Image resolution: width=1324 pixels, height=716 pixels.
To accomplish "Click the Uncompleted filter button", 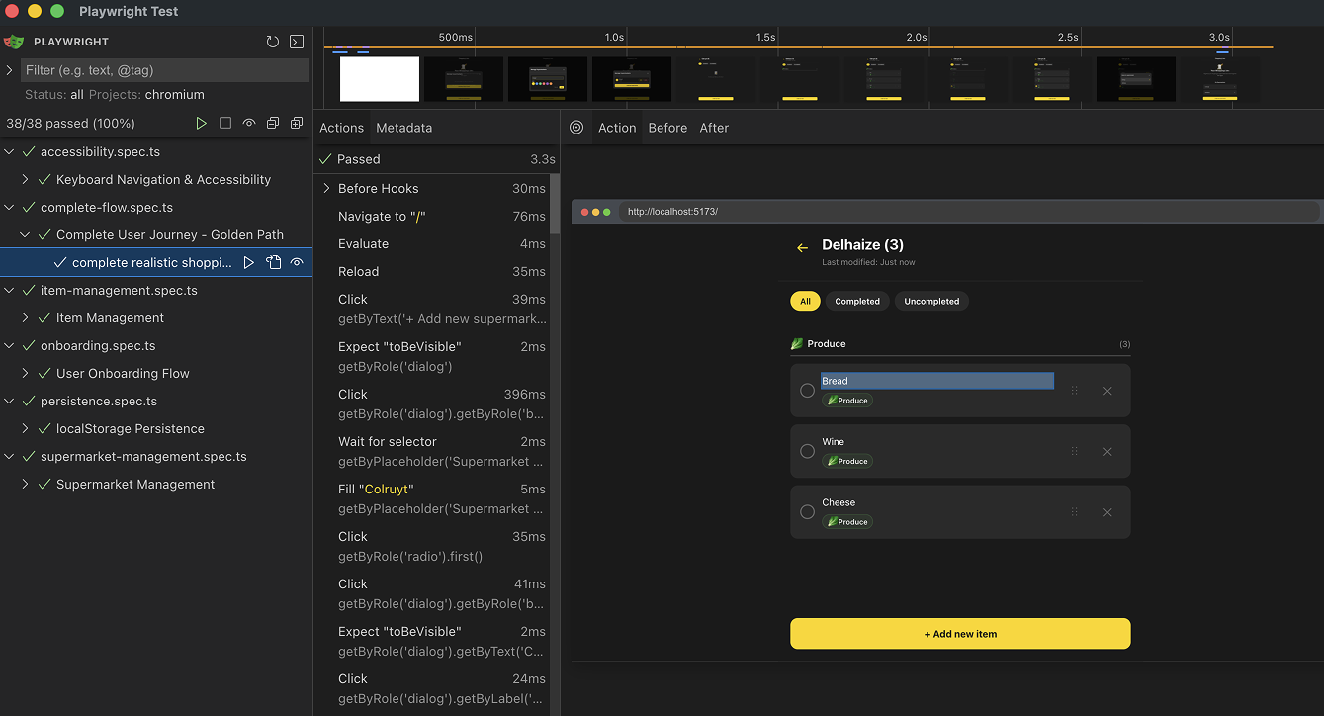I will click(930, 301).
